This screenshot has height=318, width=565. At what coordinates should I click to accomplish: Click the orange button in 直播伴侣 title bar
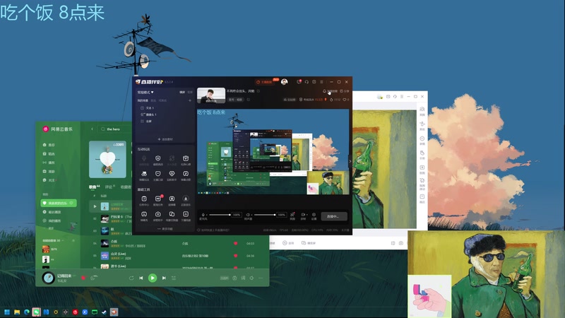click(264, 82)
